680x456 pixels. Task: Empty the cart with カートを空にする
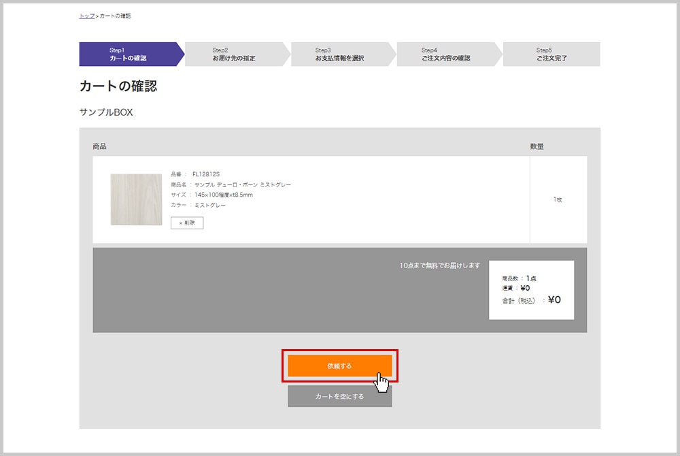[x=339, y=396]
